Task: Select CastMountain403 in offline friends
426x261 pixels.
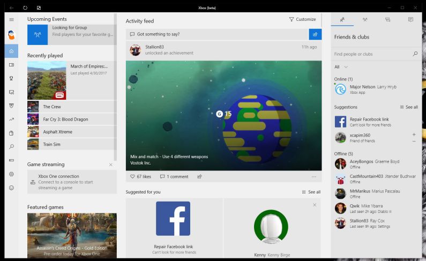Action: (376, 178)
